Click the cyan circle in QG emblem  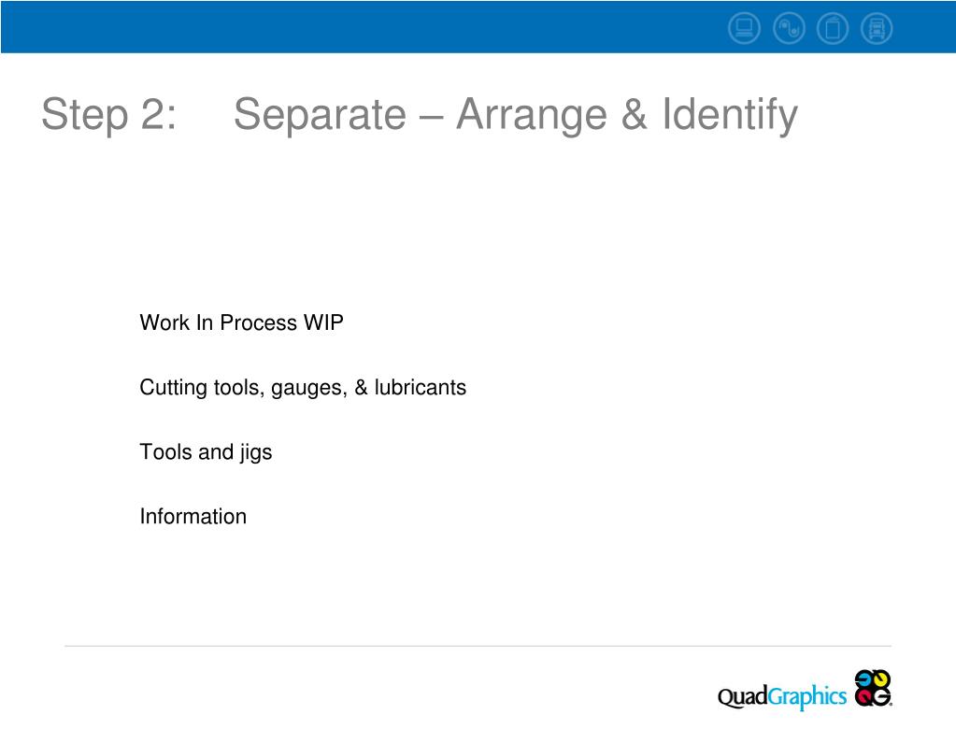pos(863,679)
